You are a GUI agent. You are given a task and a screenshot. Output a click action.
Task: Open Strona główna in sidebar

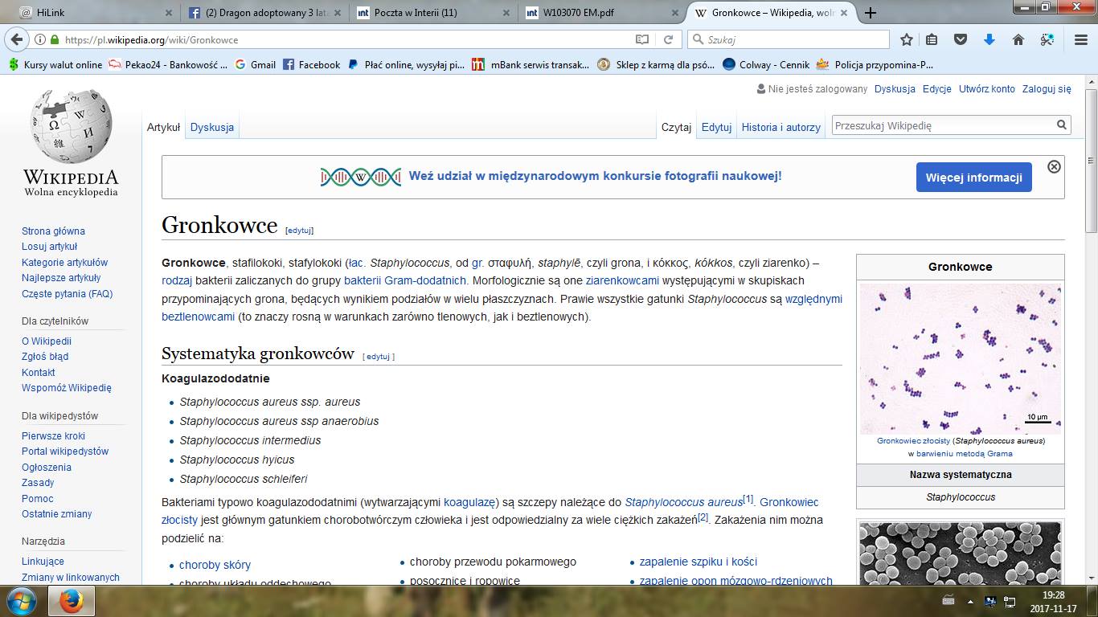coord(53,231)
